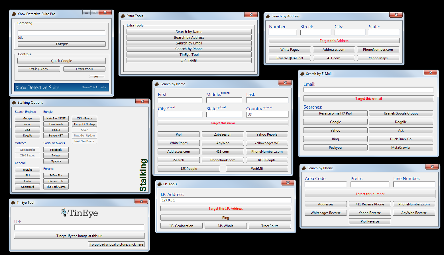The width and height of the screenshot is (444, 255).
Task: Click the I.P. Geolocation button
Action: (182, 226)
